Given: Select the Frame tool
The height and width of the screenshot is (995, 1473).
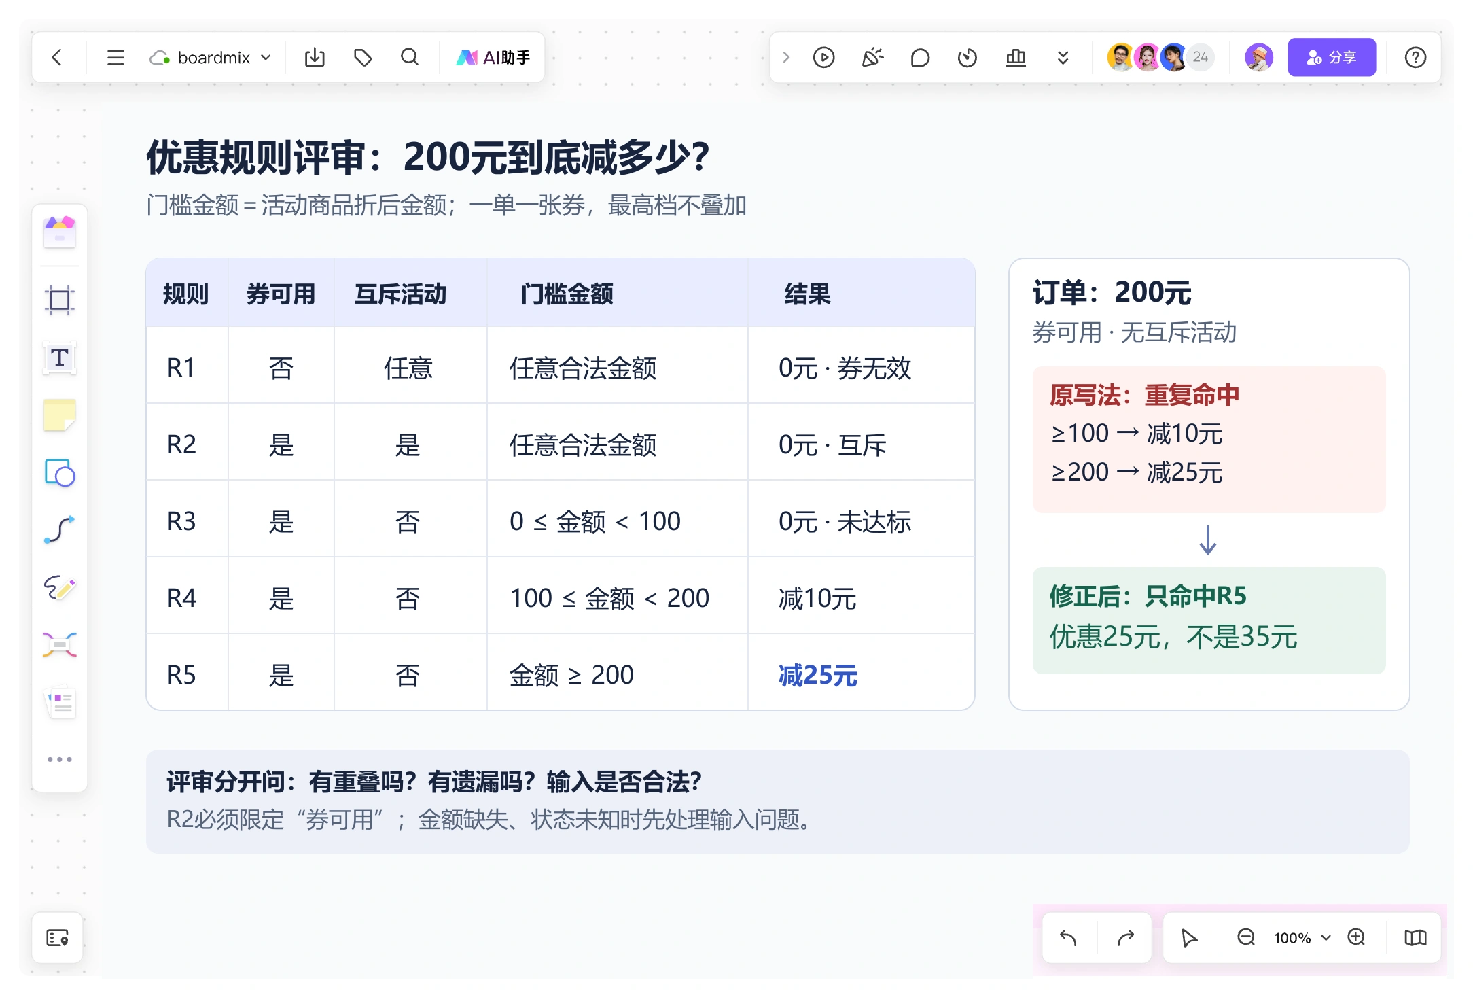Looking at the screenshot, I should 60,299.
